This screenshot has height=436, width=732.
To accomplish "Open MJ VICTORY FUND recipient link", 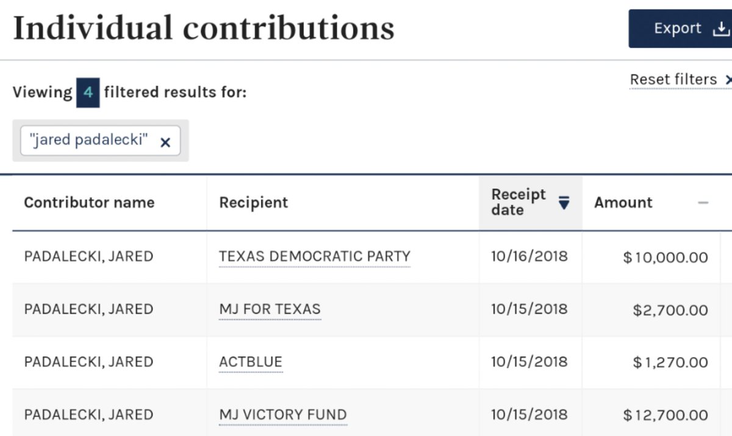I will click(283, 415).
